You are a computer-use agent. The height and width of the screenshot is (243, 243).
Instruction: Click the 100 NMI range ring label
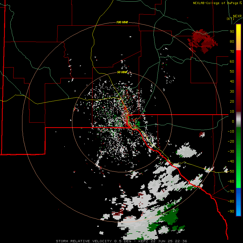point(122,22)
